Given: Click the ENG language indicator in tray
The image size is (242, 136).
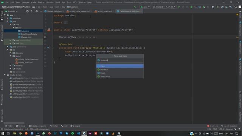Looking at the screenshot, I should pyautogui.click(x=221, y=133).
